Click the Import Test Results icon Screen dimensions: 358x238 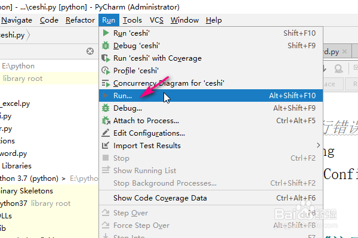pyautogui.click(x=106, y=146)
